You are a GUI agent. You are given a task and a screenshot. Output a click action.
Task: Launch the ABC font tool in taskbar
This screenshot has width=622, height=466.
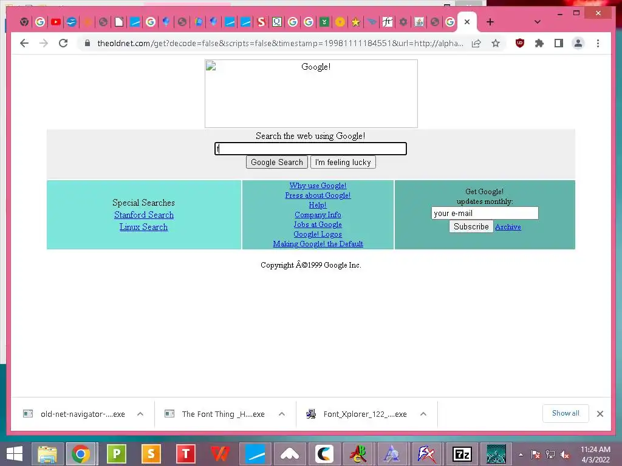pos(358,454)
